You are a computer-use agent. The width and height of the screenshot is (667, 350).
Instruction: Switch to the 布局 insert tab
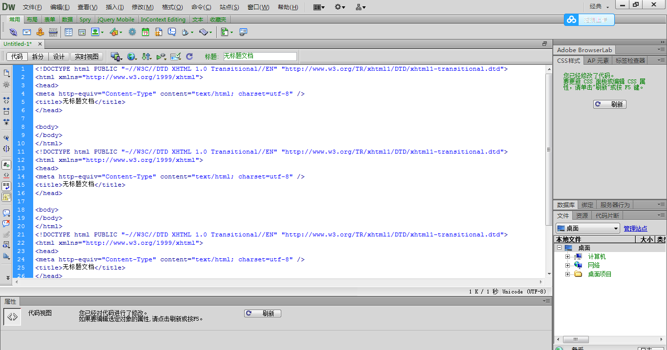32,19
